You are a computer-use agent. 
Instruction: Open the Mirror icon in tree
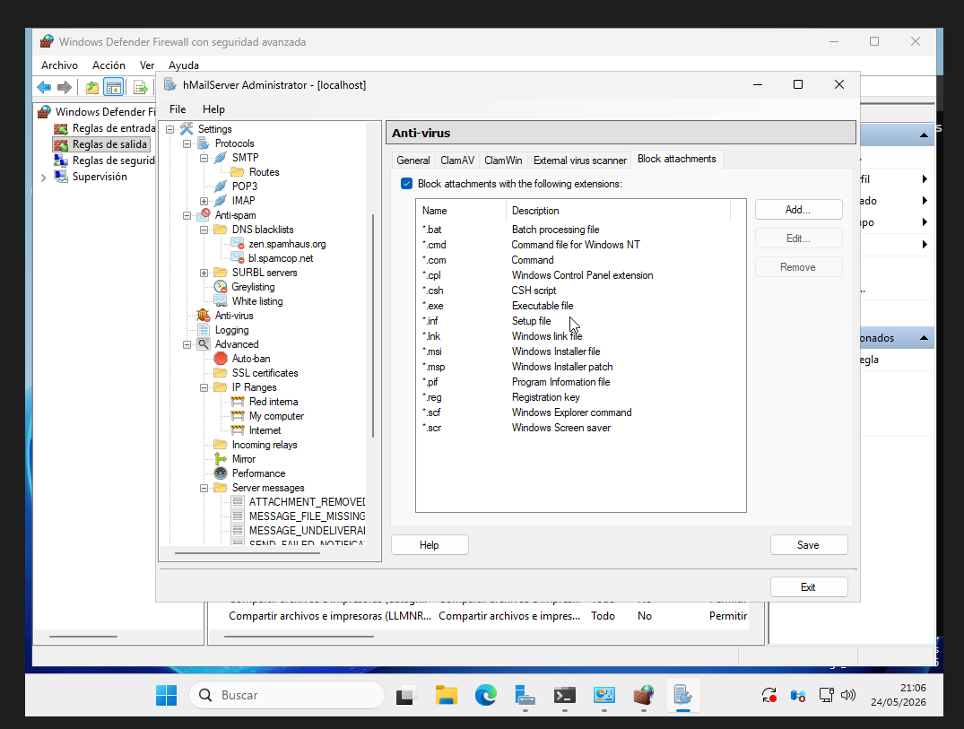[x=220, y=459]
